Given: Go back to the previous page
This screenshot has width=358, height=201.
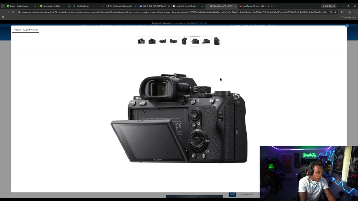Looking at the screenshot, I should (x=3, y=12).
